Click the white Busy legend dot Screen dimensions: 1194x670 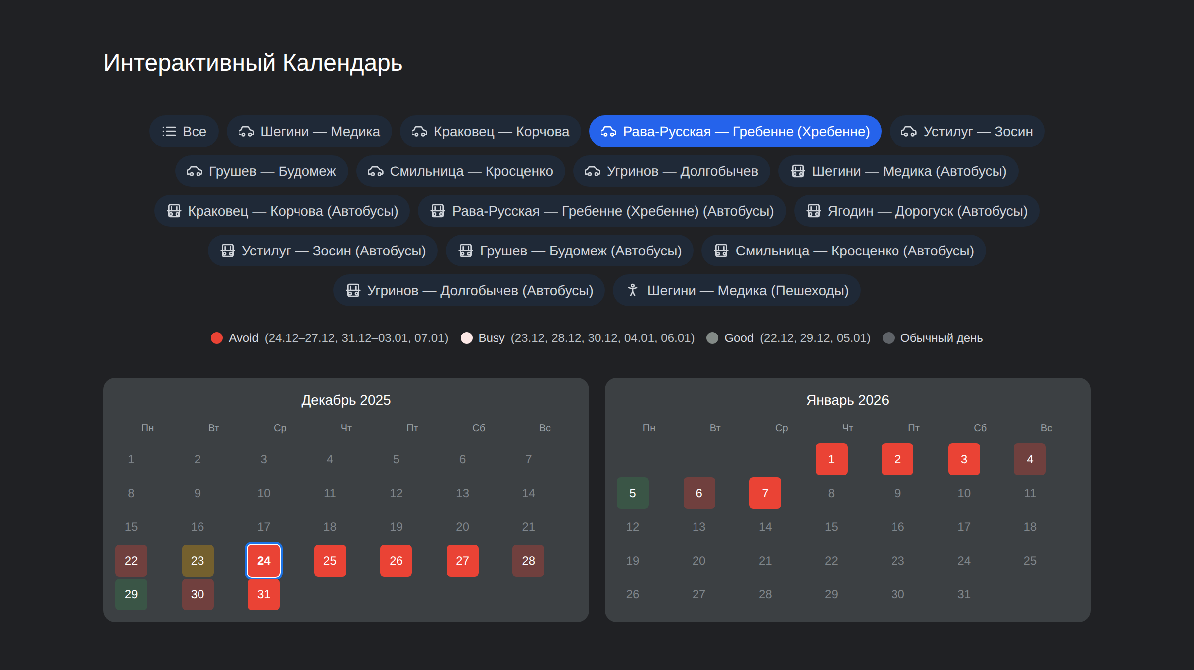(x=466, y=338)
